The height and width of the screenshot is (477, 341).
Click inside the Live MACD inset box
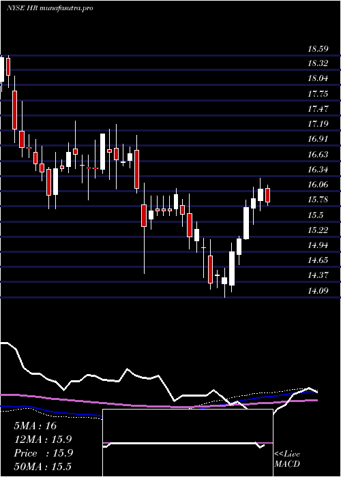188,443
